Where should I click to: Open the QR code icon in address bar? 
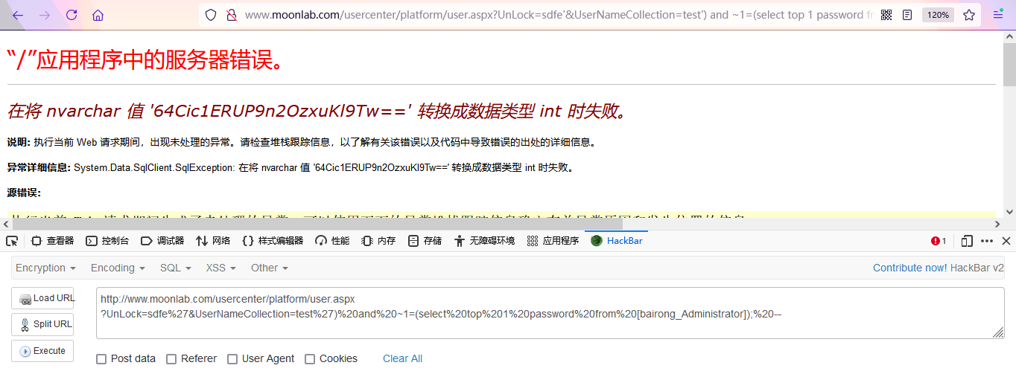[x=886, y=15]
